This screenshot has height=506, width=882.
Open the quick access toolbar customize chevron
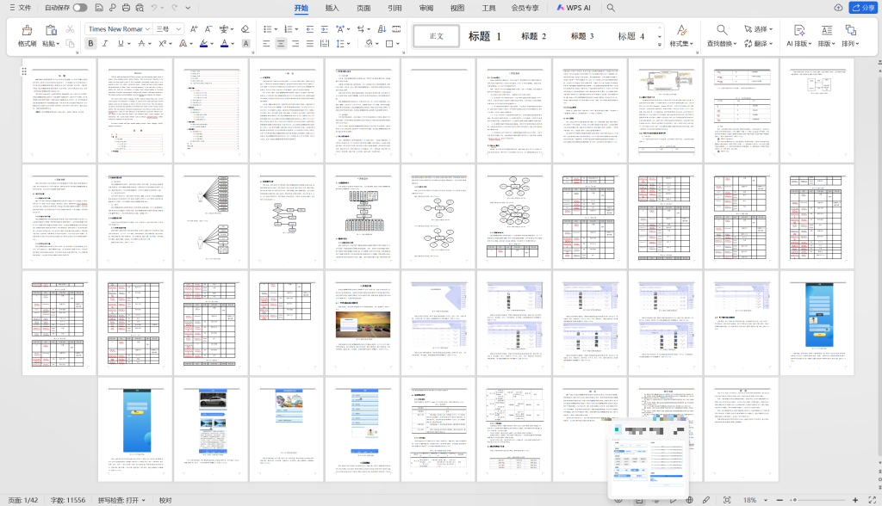click(x=188, y=8)
